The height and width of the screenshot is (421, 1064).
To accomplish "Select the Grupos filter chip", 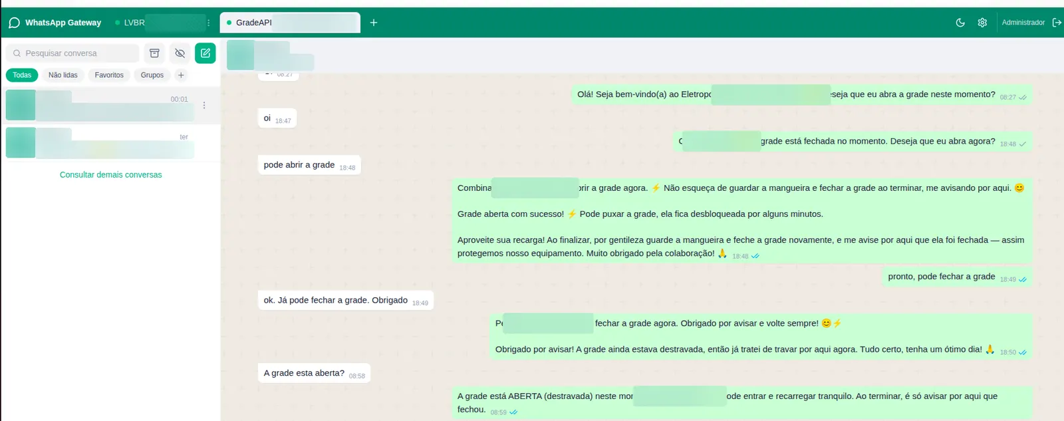I will 152,75.
